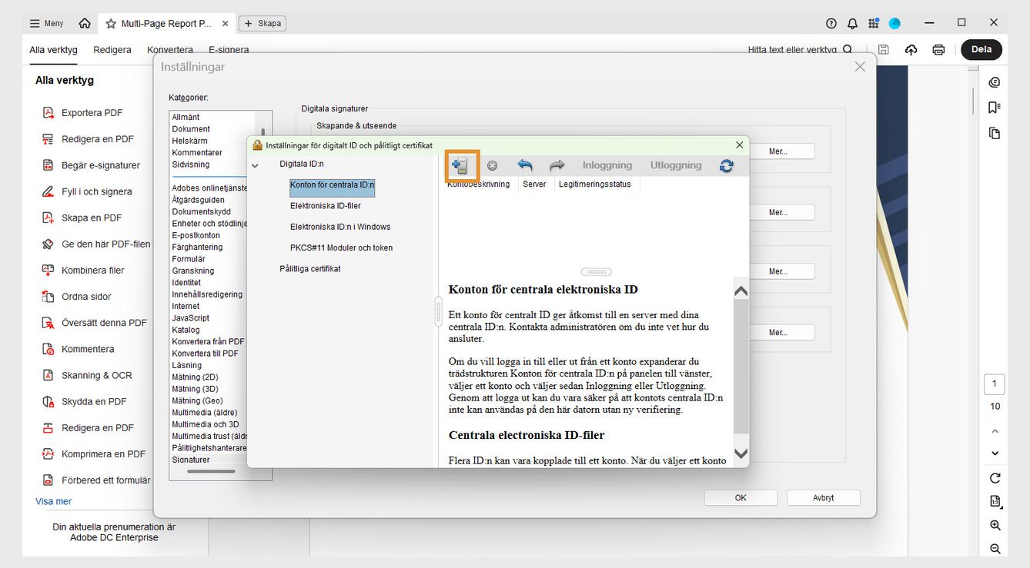Click the Utloggning toolbar button
Image resolution: width=1030 pixels, height=568 pixels.
(676, 165)
